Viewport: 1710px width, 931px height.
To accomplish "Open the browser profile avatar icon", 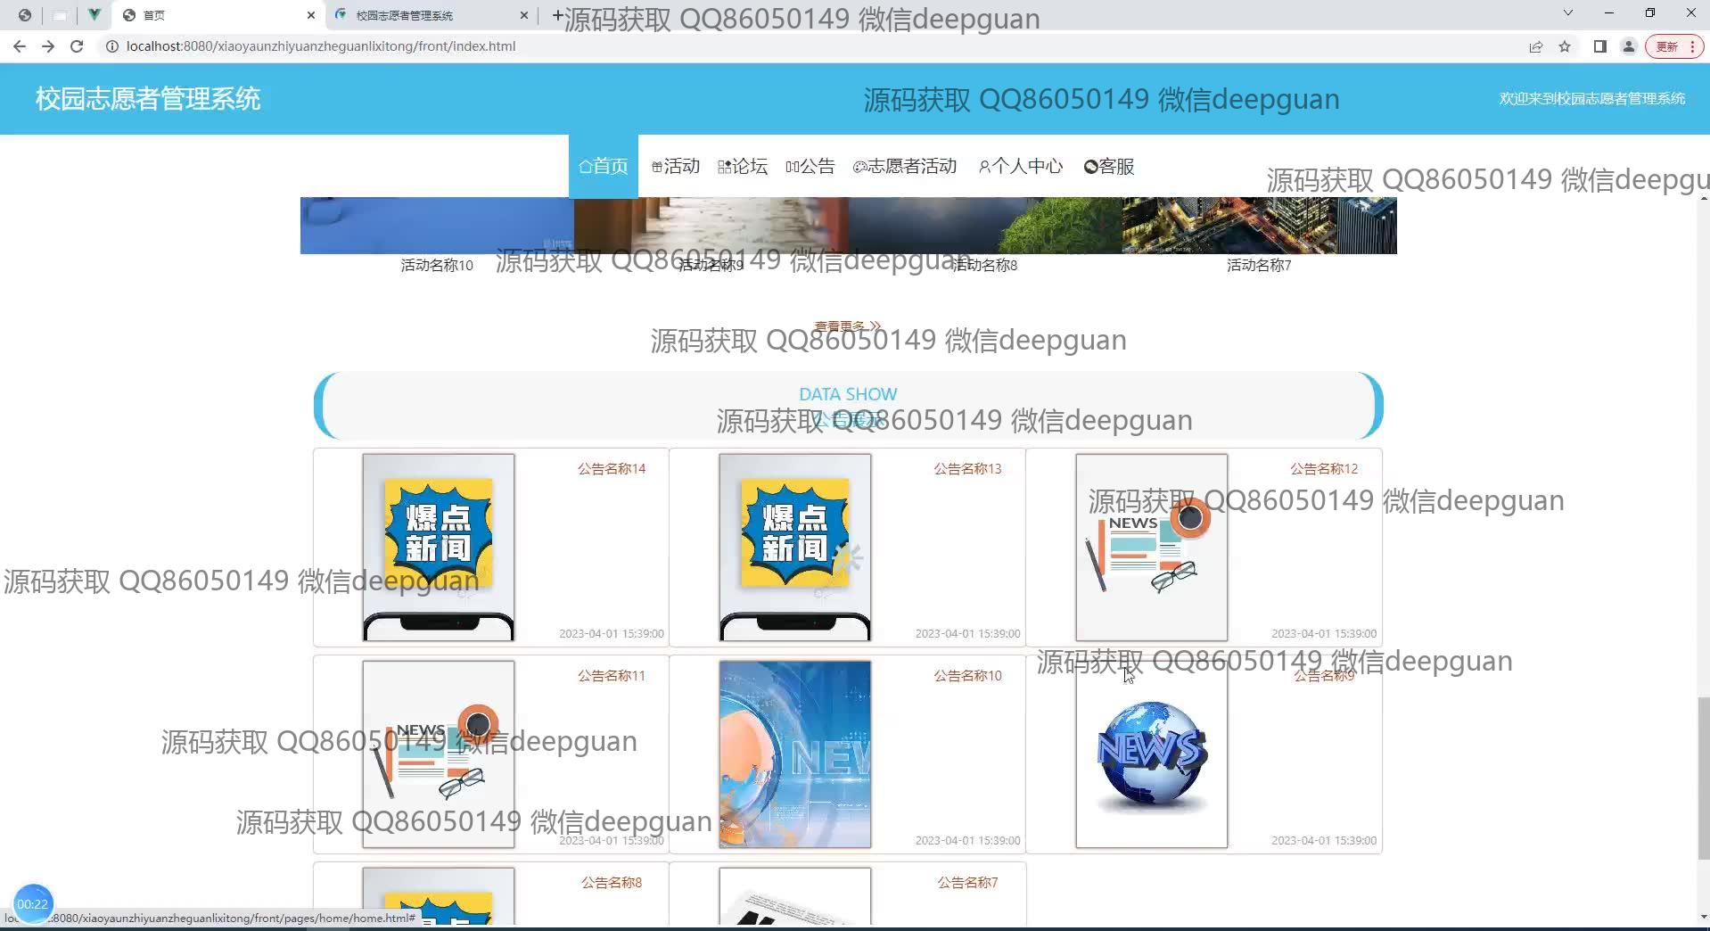I will (1629, 46).
